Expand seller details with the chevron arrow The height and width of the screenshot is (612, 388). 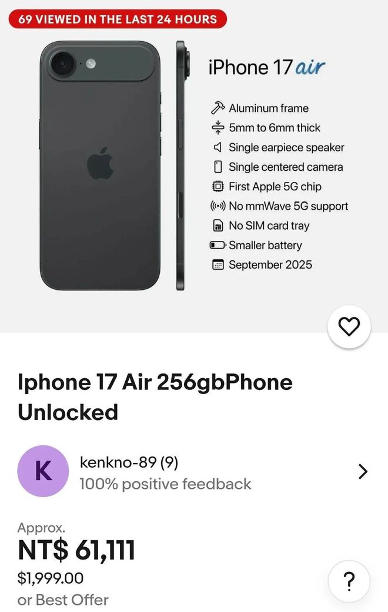[x=363, y=471]
